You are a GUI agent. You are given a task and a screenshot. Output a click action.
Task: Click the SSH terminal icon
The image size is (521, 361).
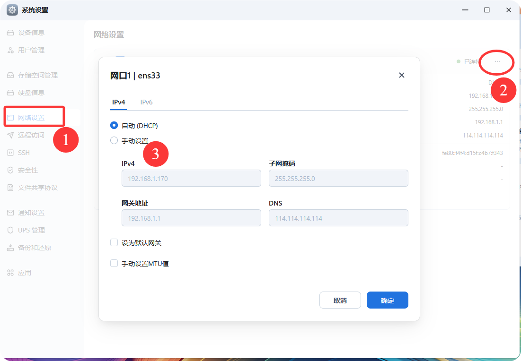pos(10,153)
